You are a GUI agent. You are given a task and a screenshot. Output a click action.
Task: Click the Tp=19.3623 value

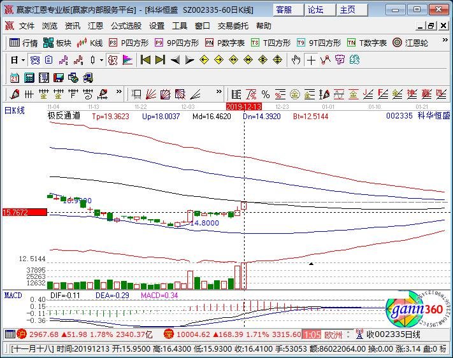pos(110,117)
